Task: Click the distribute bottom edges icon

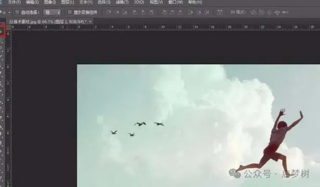Action: [180, 12]
